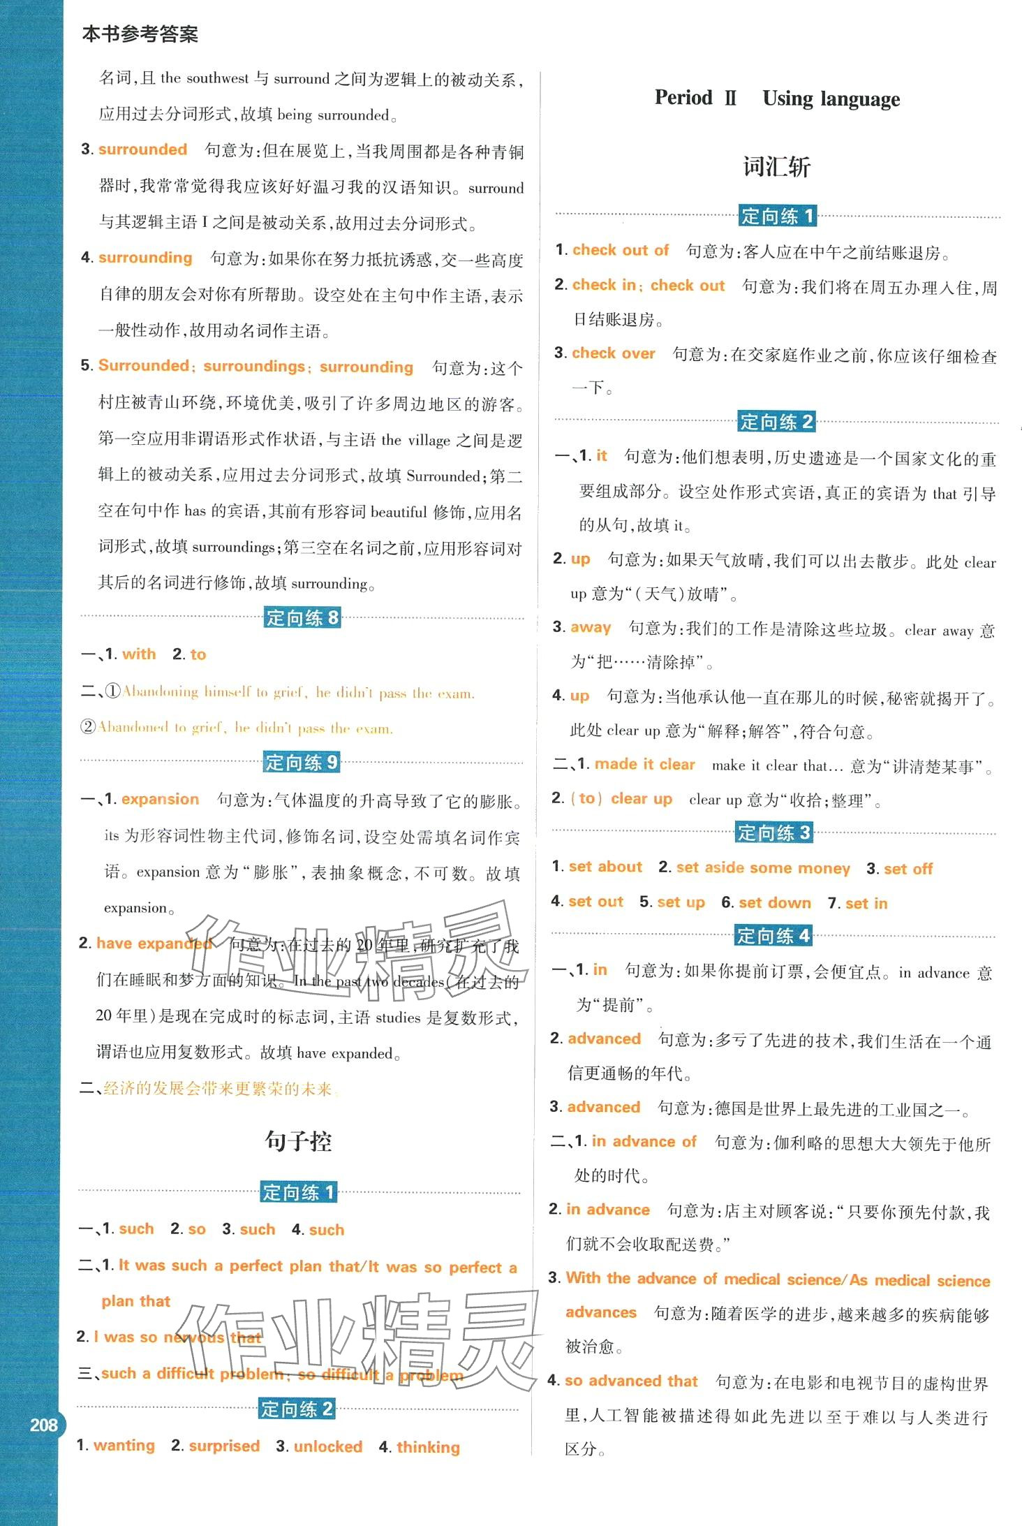Click the answer 'Surrounded; surroundings; surrounding'
This screenshot has width=1022, height=1526.
pyautogui.click(x=256, y=367)
